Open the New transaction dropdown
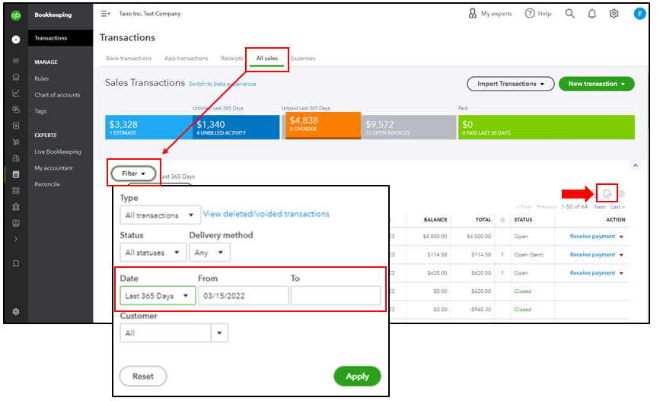This screenshot has height=401, width=660. (597, 84)
